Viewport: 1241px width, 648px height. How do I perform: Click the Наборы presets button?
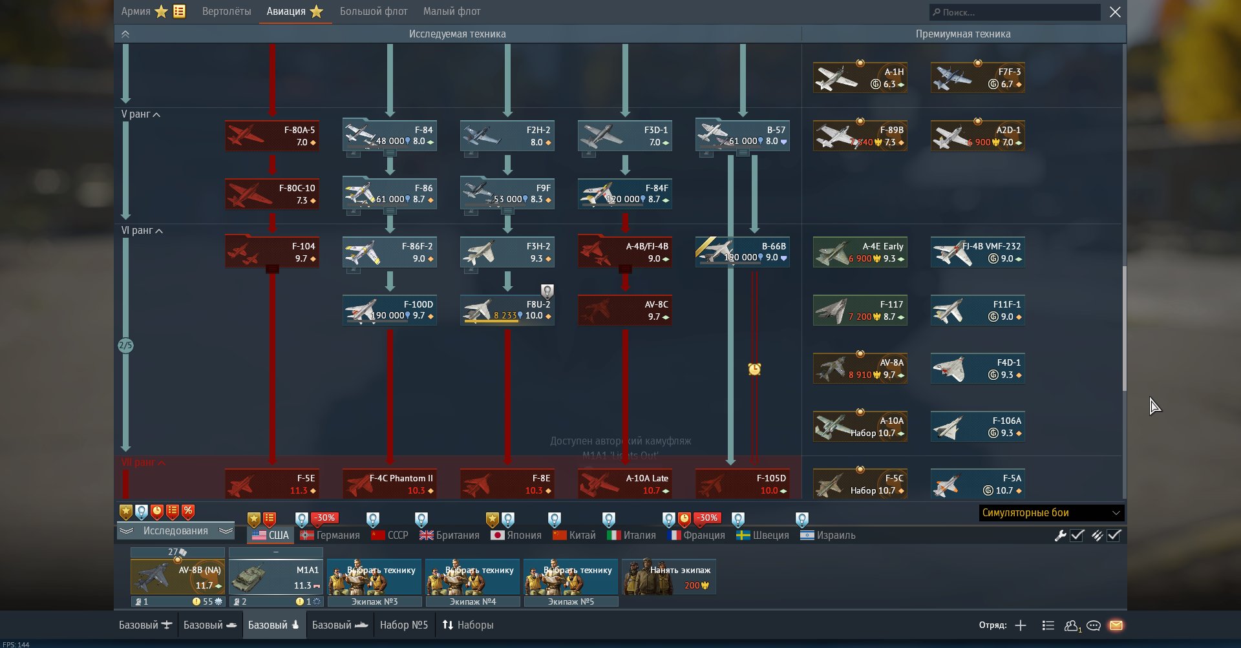(x=468, y=625)
